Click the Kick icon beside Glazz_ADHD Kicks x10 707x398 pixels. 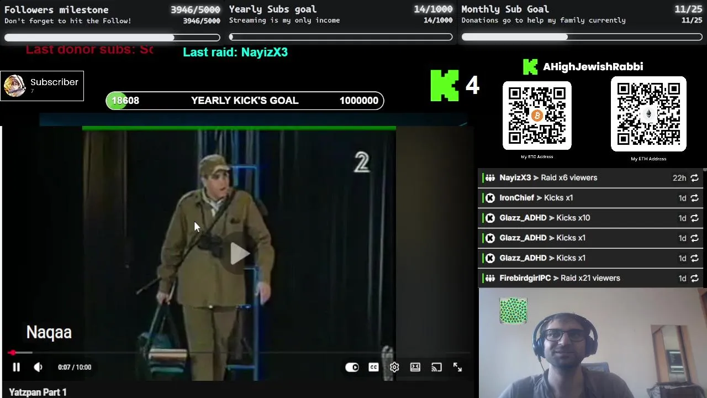pos(490,218)
